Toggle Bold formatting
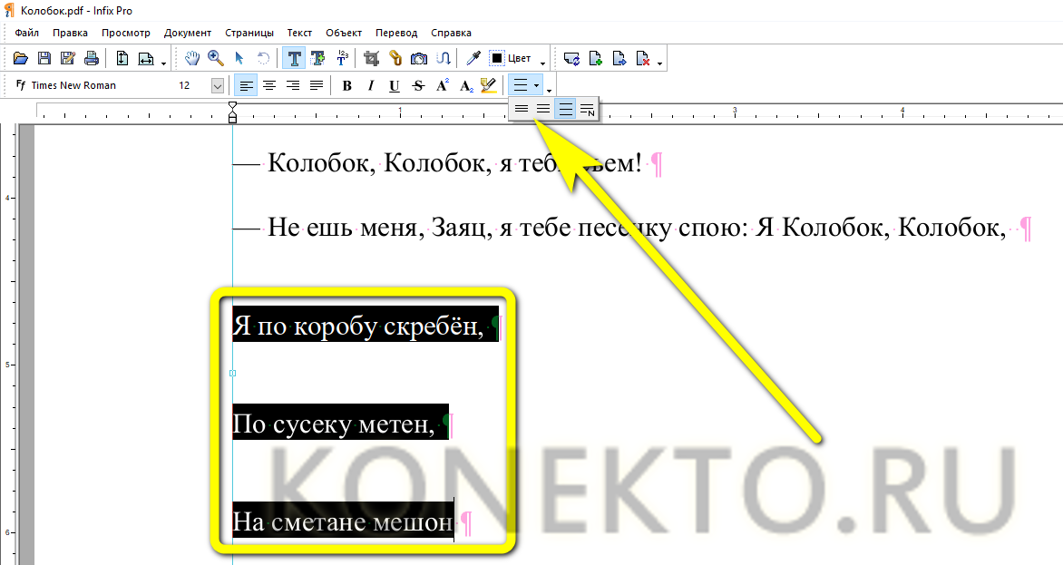This screenshot has height=565, width=1063. pos(346,85)
